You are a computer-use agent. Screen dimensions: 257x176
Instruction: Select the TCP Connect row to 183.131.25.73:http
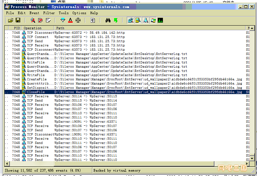(x=127, y=37)
